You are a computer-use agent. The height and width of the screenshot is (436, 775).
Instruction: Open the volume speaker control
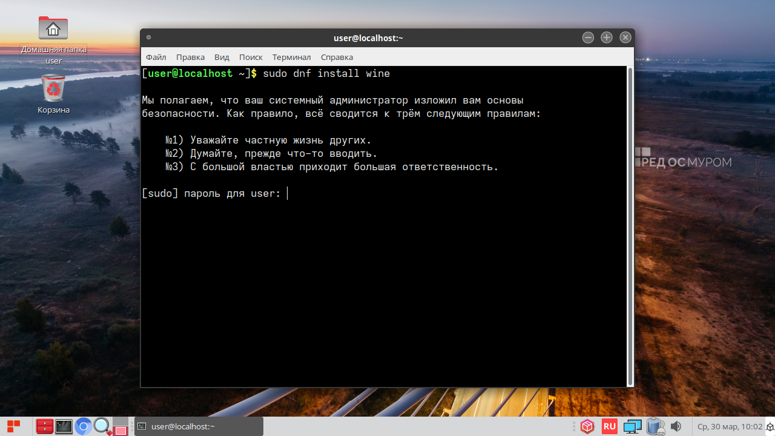676,426
